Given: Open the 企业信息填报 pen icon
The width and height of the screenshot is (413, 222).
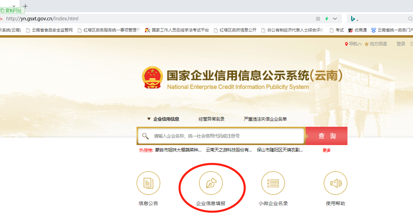Looking at the screenshot, I should tap(211, 183).
